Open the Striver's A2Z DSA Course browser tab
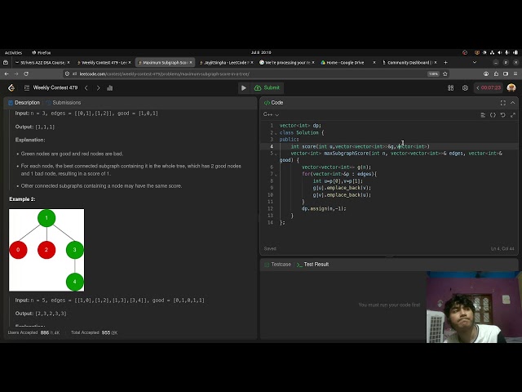522x392 pixels. point(42,62)
